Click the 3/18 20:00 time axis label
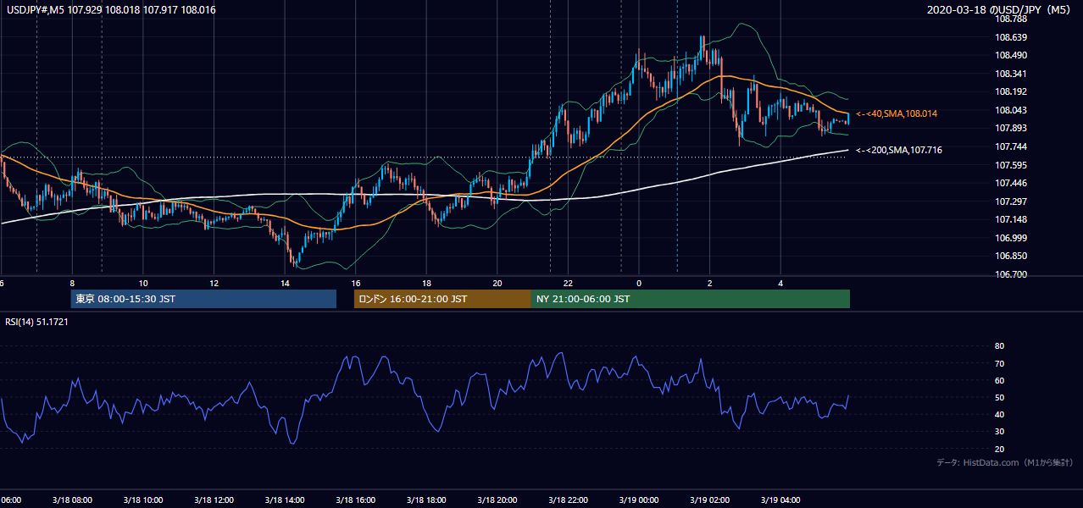 (497, 500)
